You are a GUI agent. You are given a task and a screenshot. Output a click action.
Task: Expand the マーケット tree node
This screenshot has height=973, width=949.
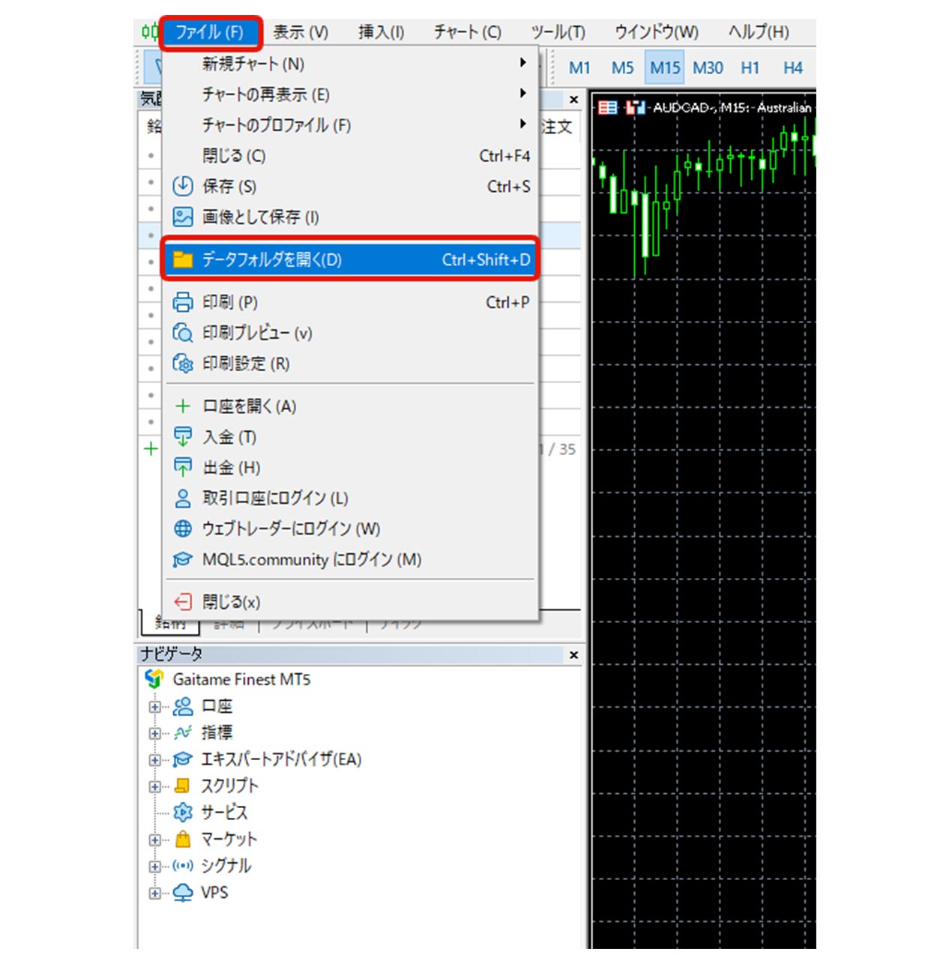tap(154, 840)
